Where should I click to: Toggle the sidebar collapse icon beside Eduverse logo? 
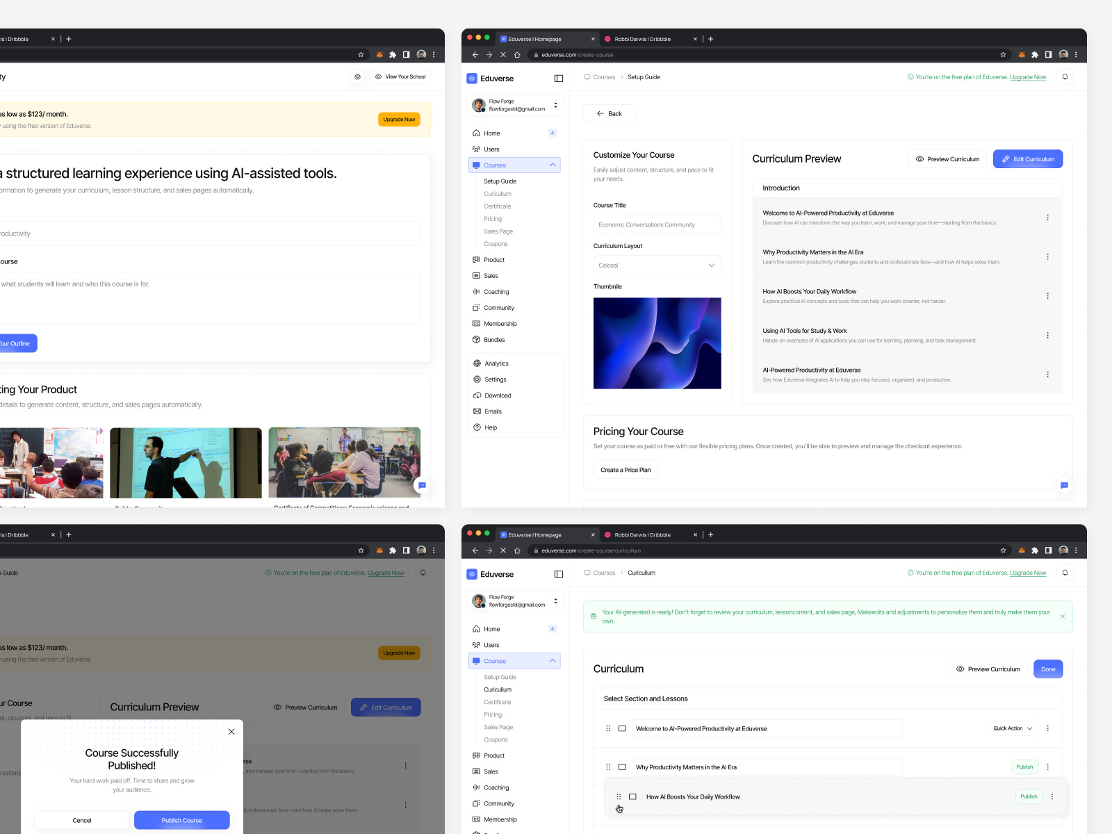(x=558, y=79)
